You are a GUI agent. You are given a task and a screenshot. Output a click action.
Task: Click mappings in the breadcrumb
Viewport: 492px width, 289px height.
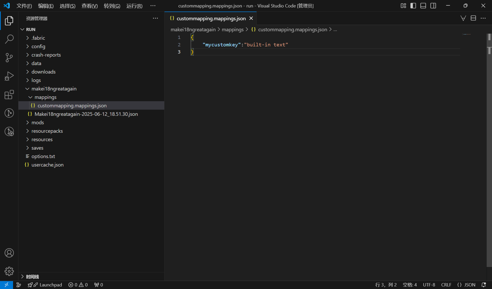pyautogui.click(x=233, y=29)
